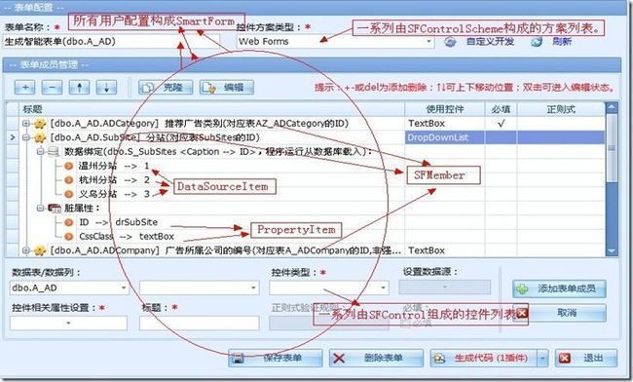Click the row selector arrow beside SubSite row
Screen dimensions: 633x382
(x=12, y=137)
